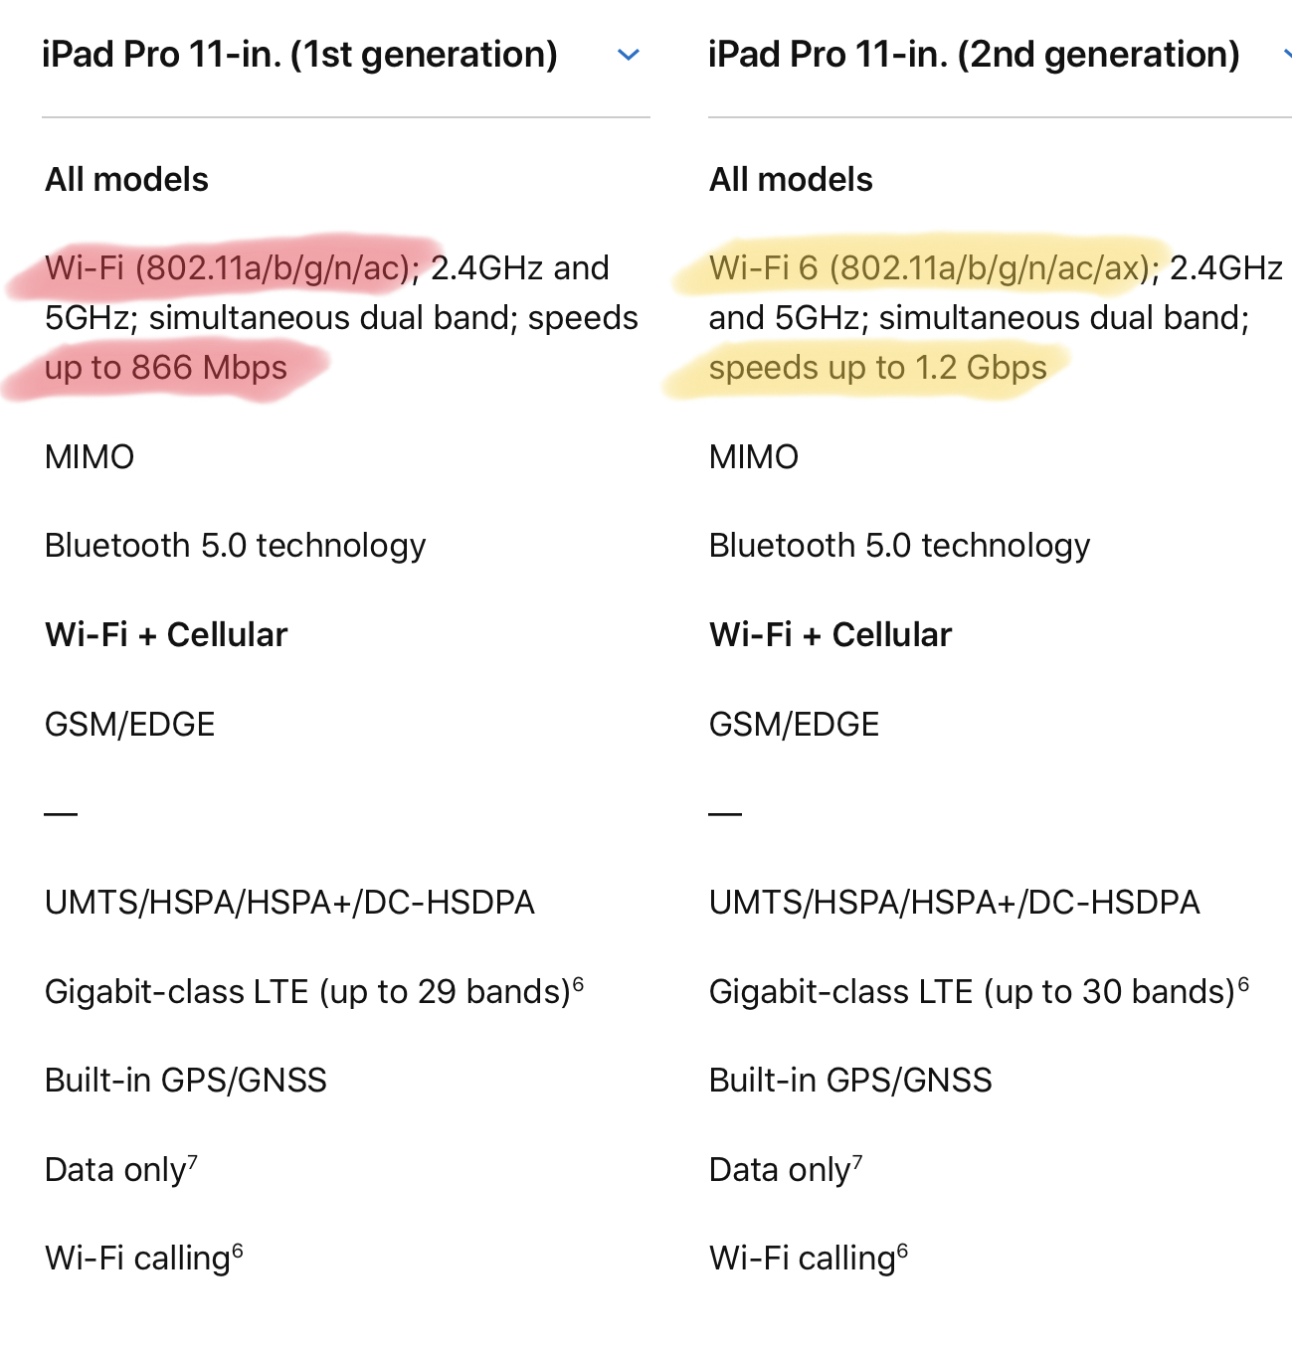Screen dimensions: 1292x1346
Task: Open the iPad Pro 11-in. (2nd generation) chevron
Action: click(x=1287, y=55)
